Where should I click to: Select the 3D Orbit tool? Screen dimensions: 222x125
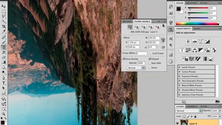(3, 104)
